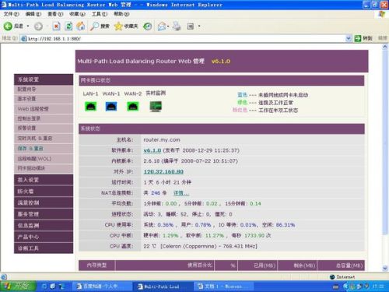Click the quick launch Internet Explorer icon
This screenshot has height=292, width=389.
click(44, 287)
